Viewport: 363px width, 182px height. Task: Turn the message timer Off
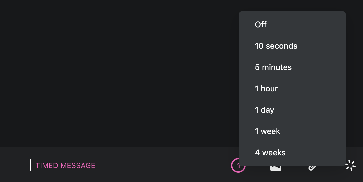click(x=261, y=25)
